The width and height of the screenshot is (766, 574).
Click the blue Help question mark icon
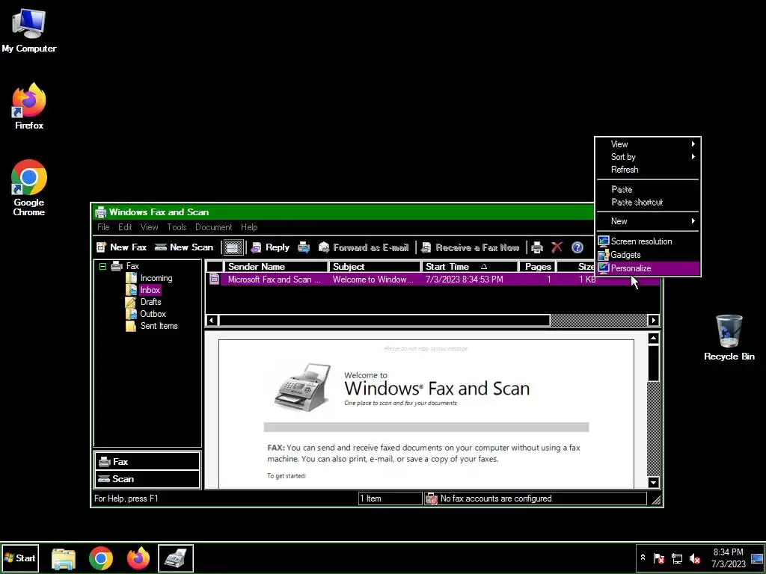click(x=577, y=247)
